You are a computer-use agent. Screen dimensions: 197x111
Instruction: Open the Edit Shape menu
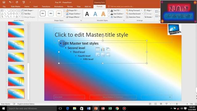click(x=27, y=10)
